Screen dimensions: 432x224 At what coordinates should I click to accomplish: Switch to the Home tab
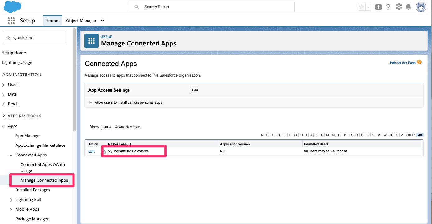tap(52, 21)
